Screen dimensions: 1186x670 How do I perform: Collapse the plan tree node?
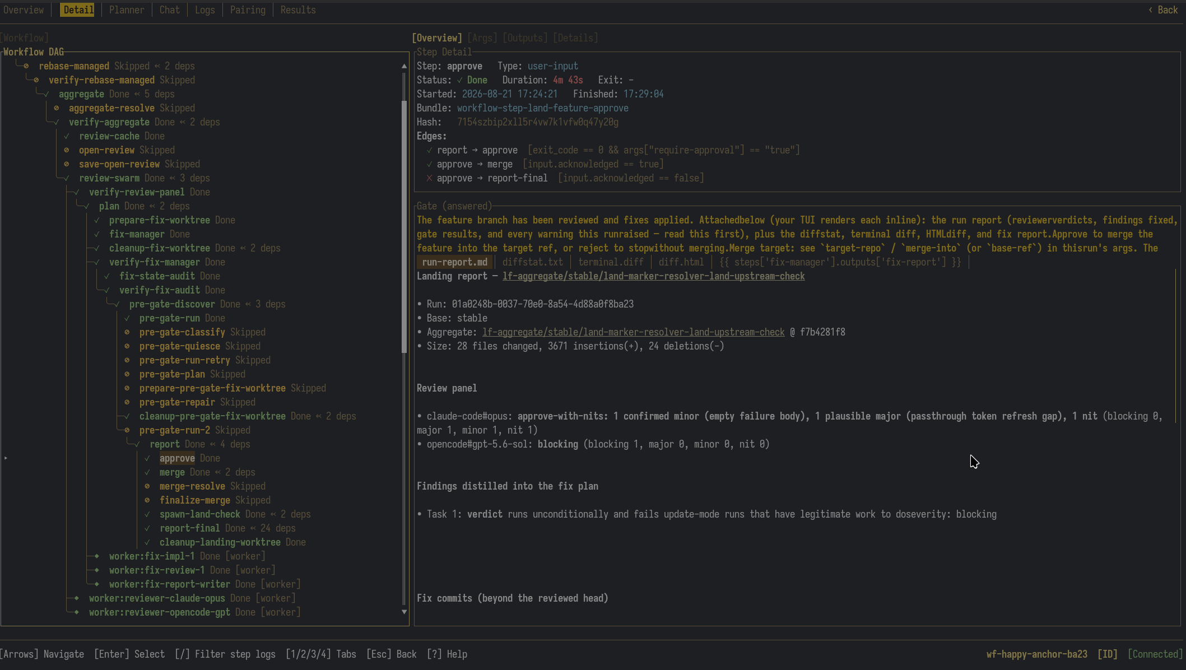(87, 206)
